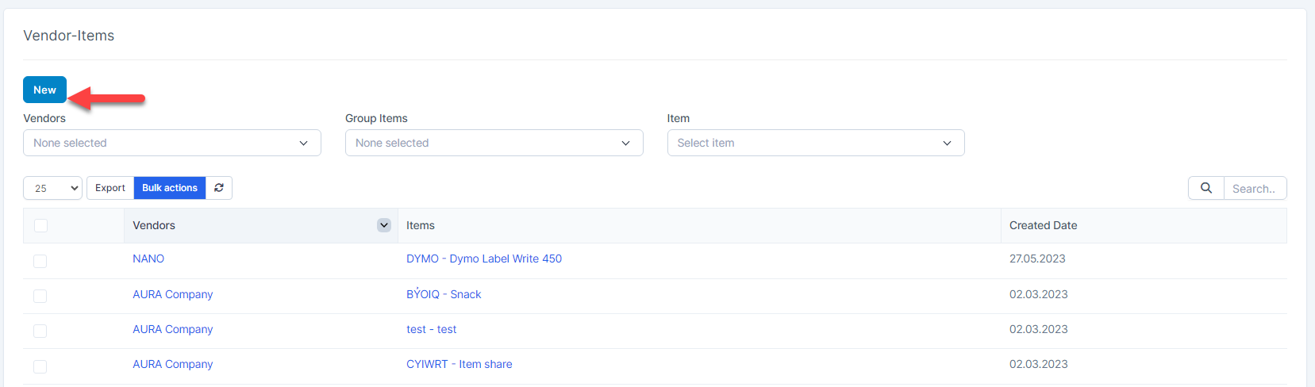
Task: Check the NANO row checkbox
Action: click(x=40, y=261)
